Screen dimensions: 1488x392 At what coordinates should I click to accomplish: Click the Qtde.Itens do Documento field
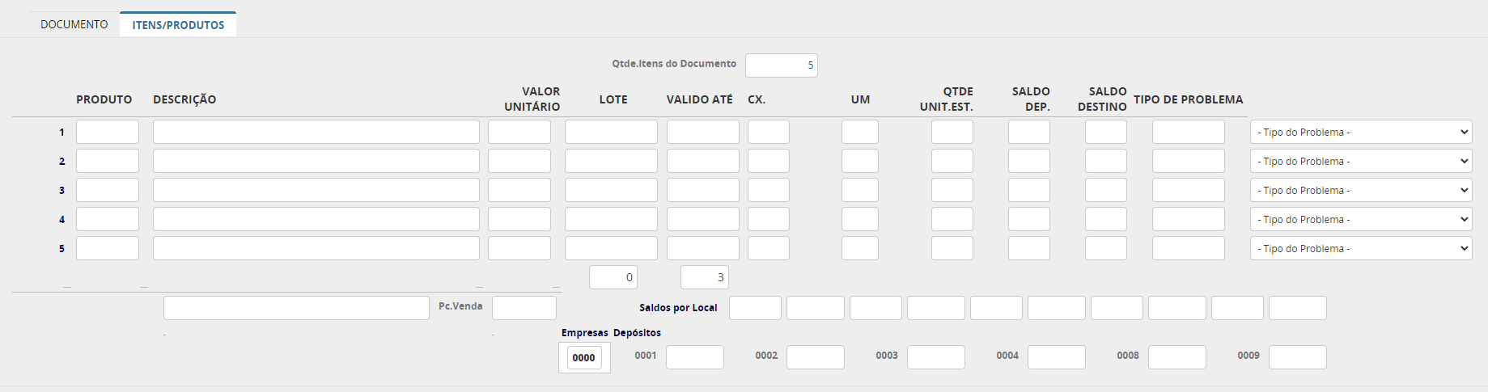tap(781, 65)
